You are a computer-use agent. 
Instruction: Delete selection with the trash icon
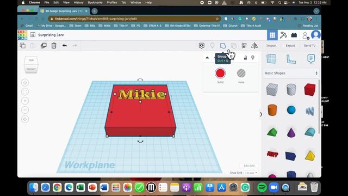54,46
